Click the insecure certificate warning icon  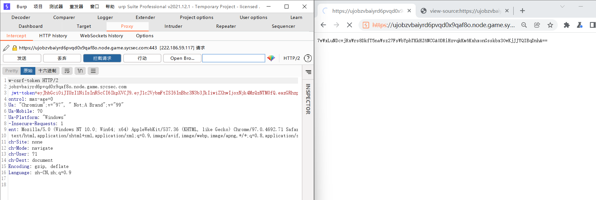[x=366, y=25]
